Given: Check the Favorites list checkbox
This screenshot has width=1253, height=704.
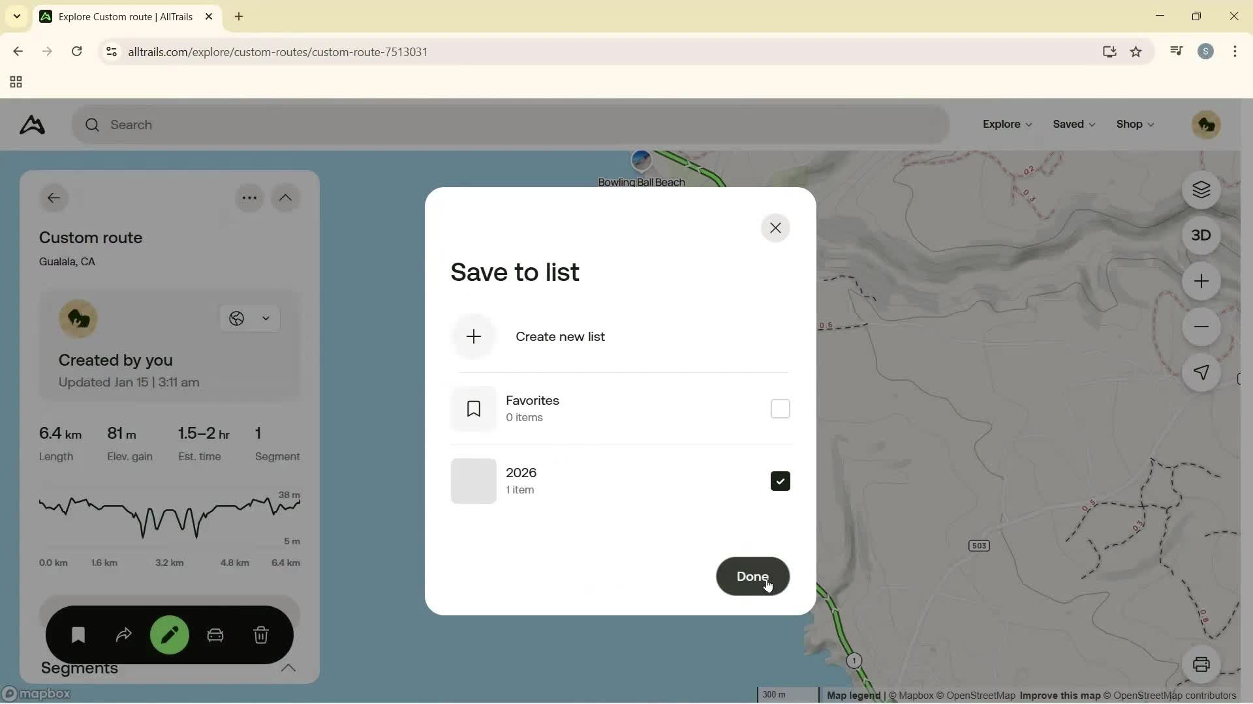Looking at the screenshot, I should (780, 408).
